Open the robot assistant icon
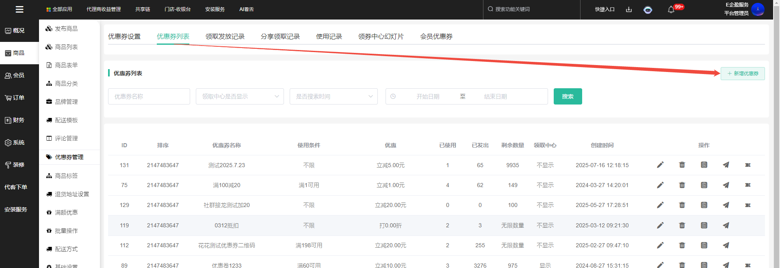This screenshot has height=268, width=780. click(648, 10)
